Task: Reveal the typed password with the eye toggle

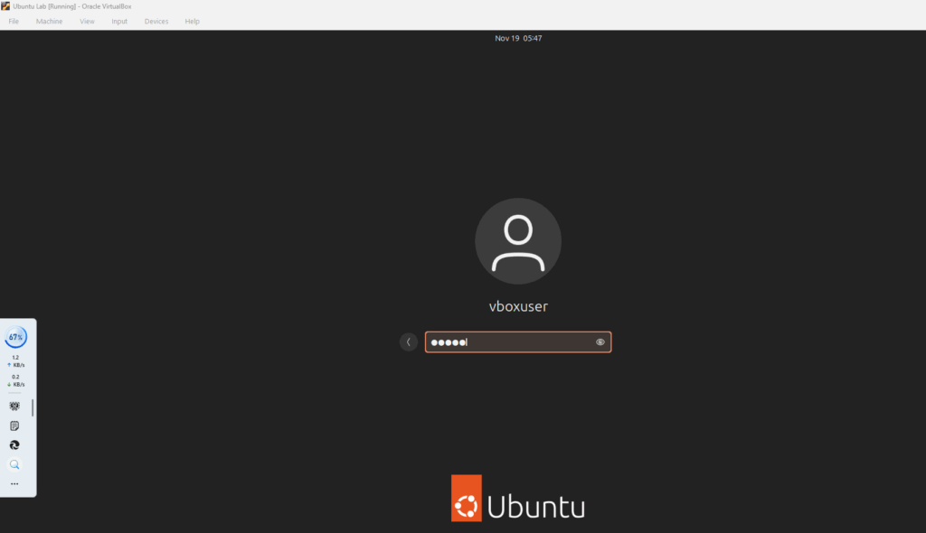Action: click(x=600, y=341)
